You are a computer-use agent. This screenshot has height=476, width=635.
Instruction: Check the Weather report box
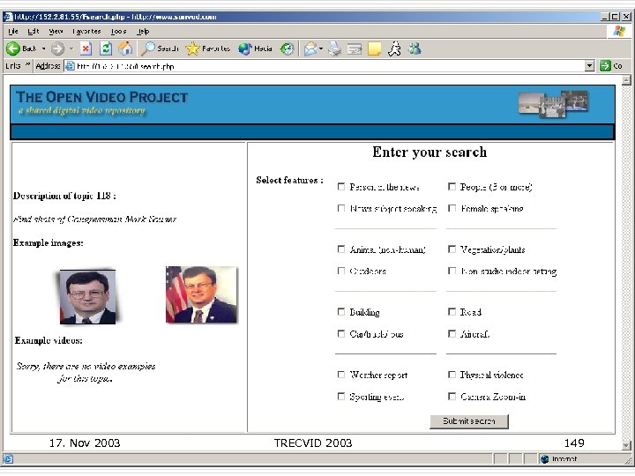[341, 375]
